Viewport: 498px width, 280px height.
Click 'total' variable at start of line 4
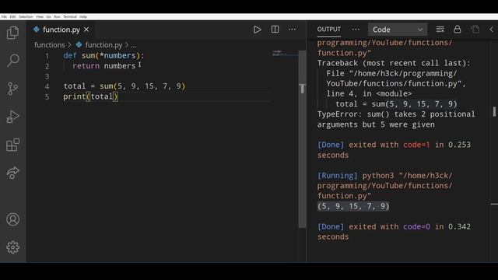click(x=75, y=86)
